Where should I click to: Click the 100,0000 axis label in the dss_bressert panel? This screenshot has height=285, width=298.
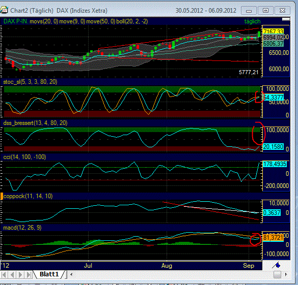coord(278,130)
